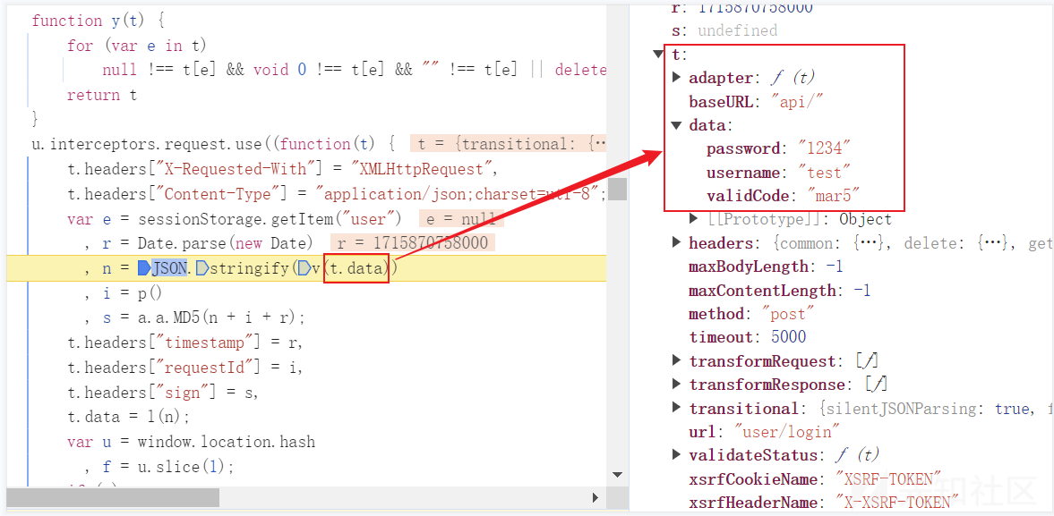The width and height of the screenshot is (1054, 516).
Task: Click the step marker before stringify
Action: point(201,268)
